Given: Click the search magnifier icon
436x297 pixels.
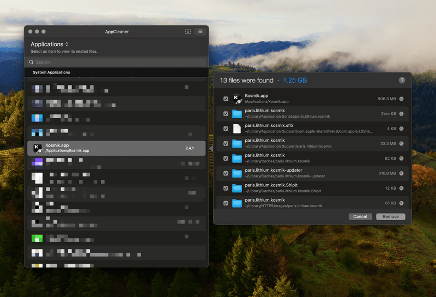Looking at the screenshot, I should click(x=32, y=62).
